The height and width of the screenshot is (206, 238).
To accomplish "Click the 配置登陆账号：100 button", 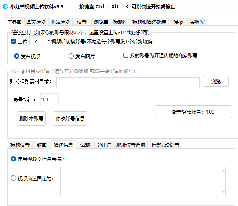I will click(x=193, y=112).
